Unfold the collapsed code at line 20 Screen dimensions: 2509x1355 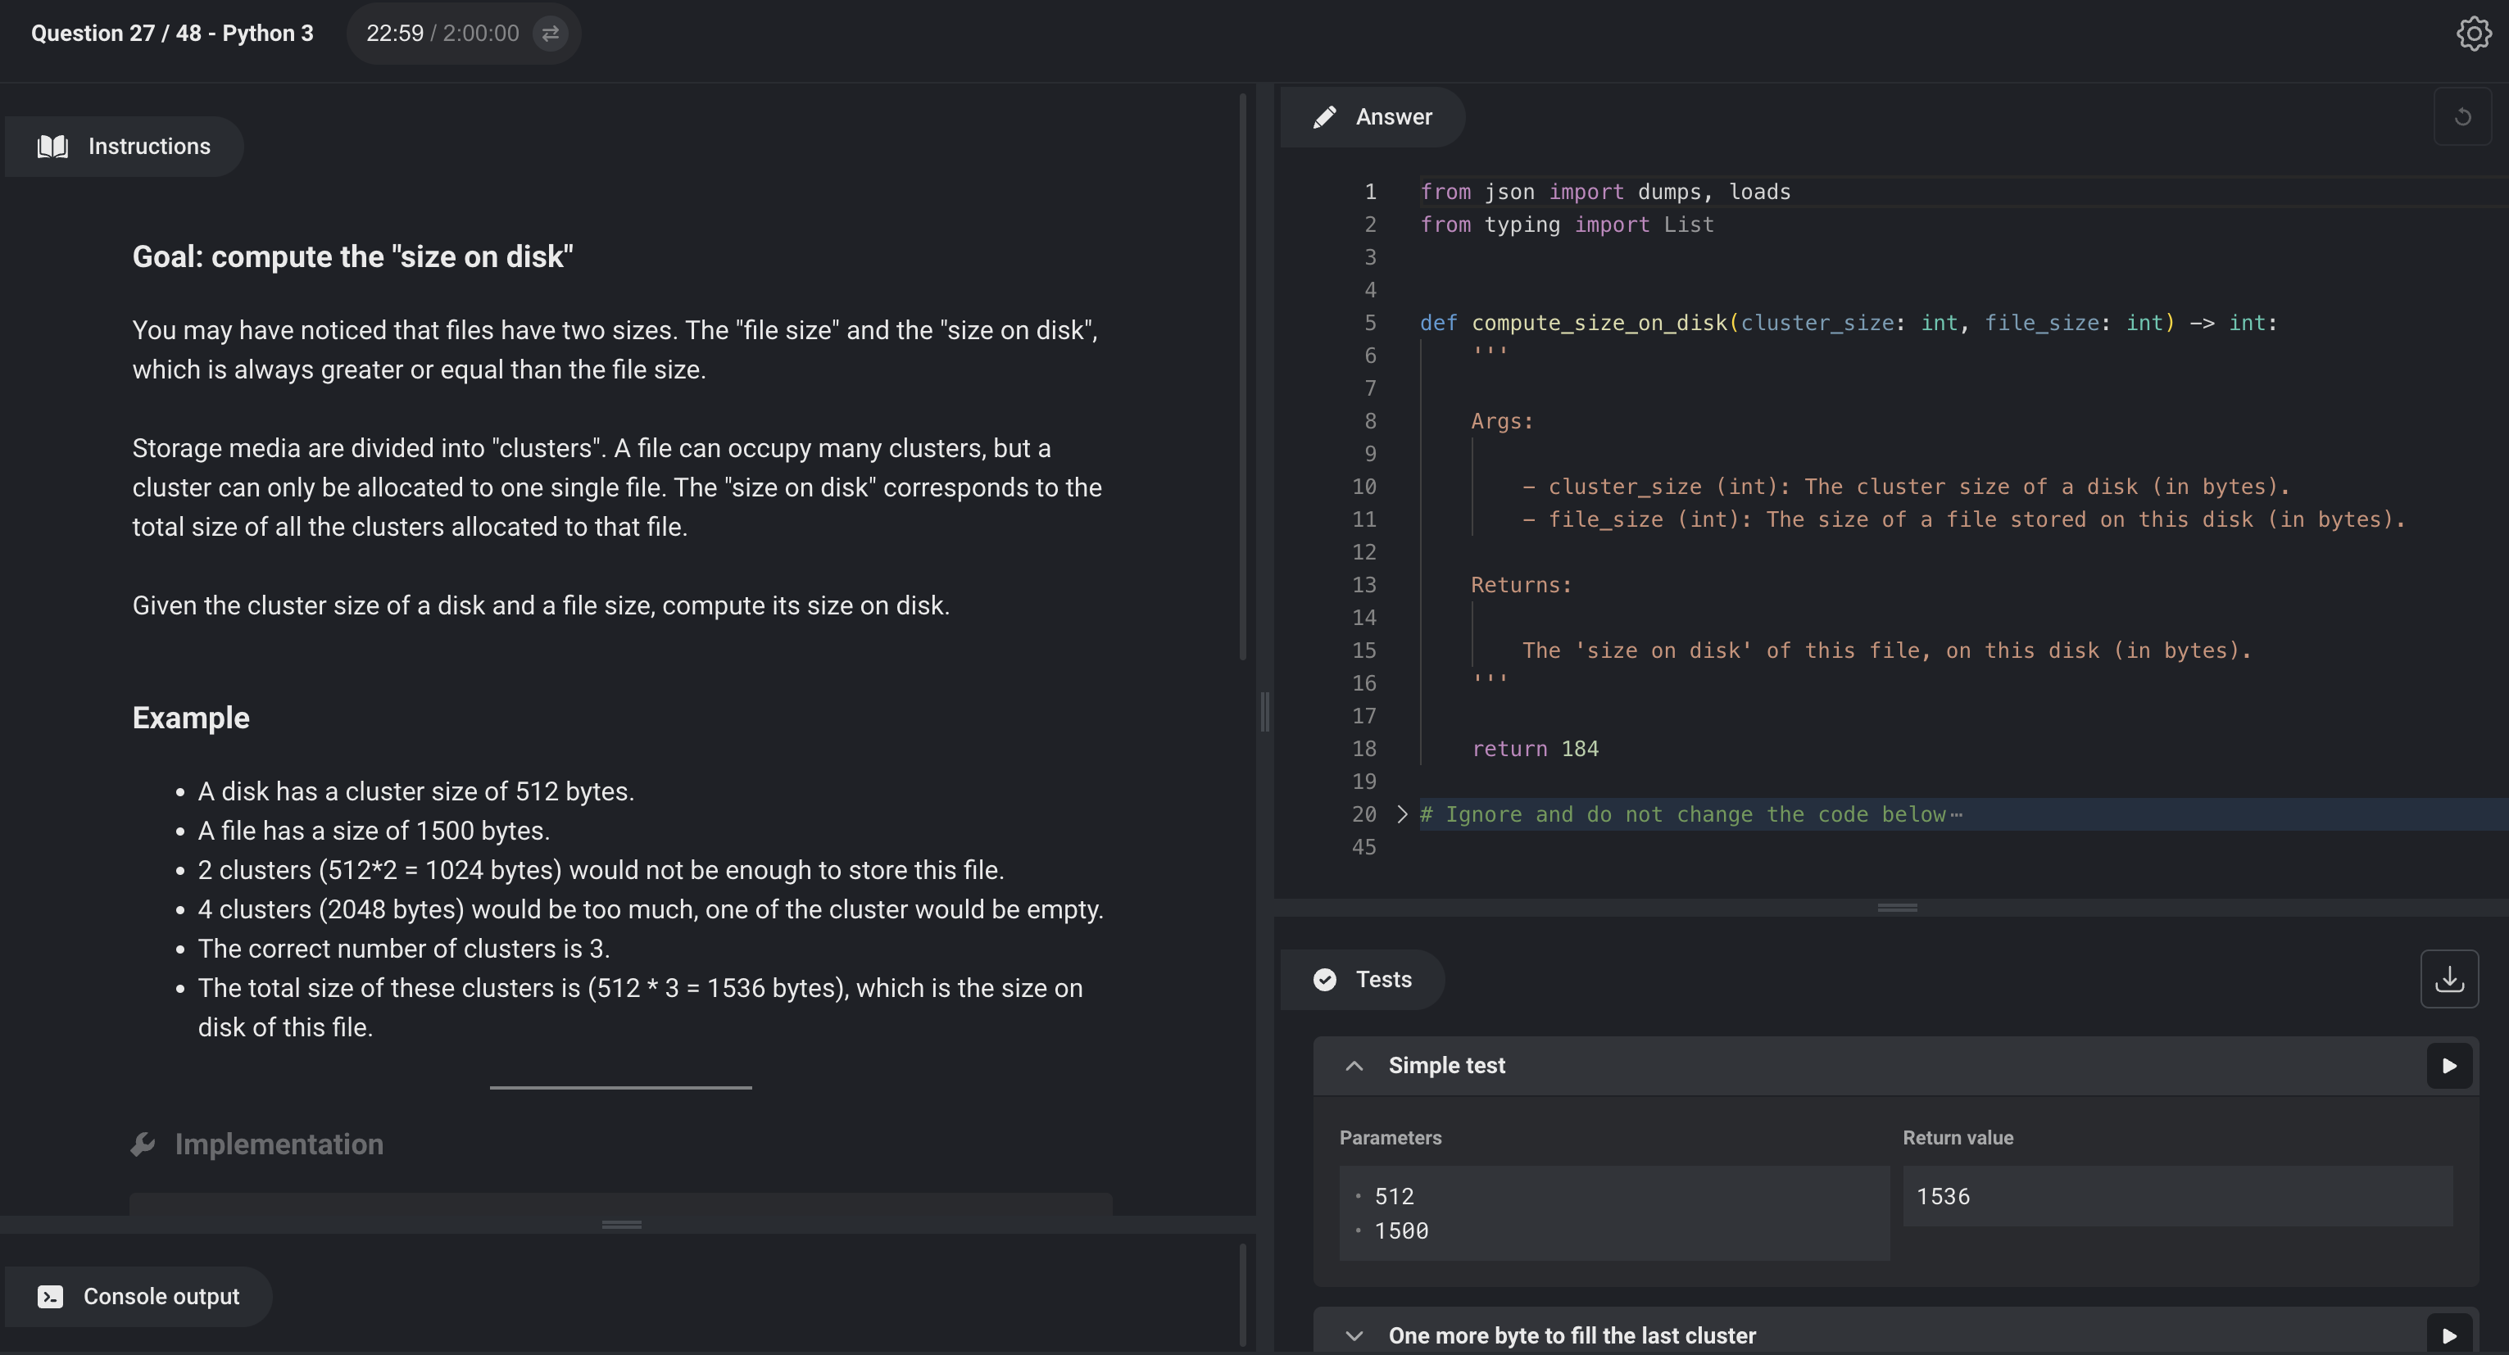(x=1401, y=814)
